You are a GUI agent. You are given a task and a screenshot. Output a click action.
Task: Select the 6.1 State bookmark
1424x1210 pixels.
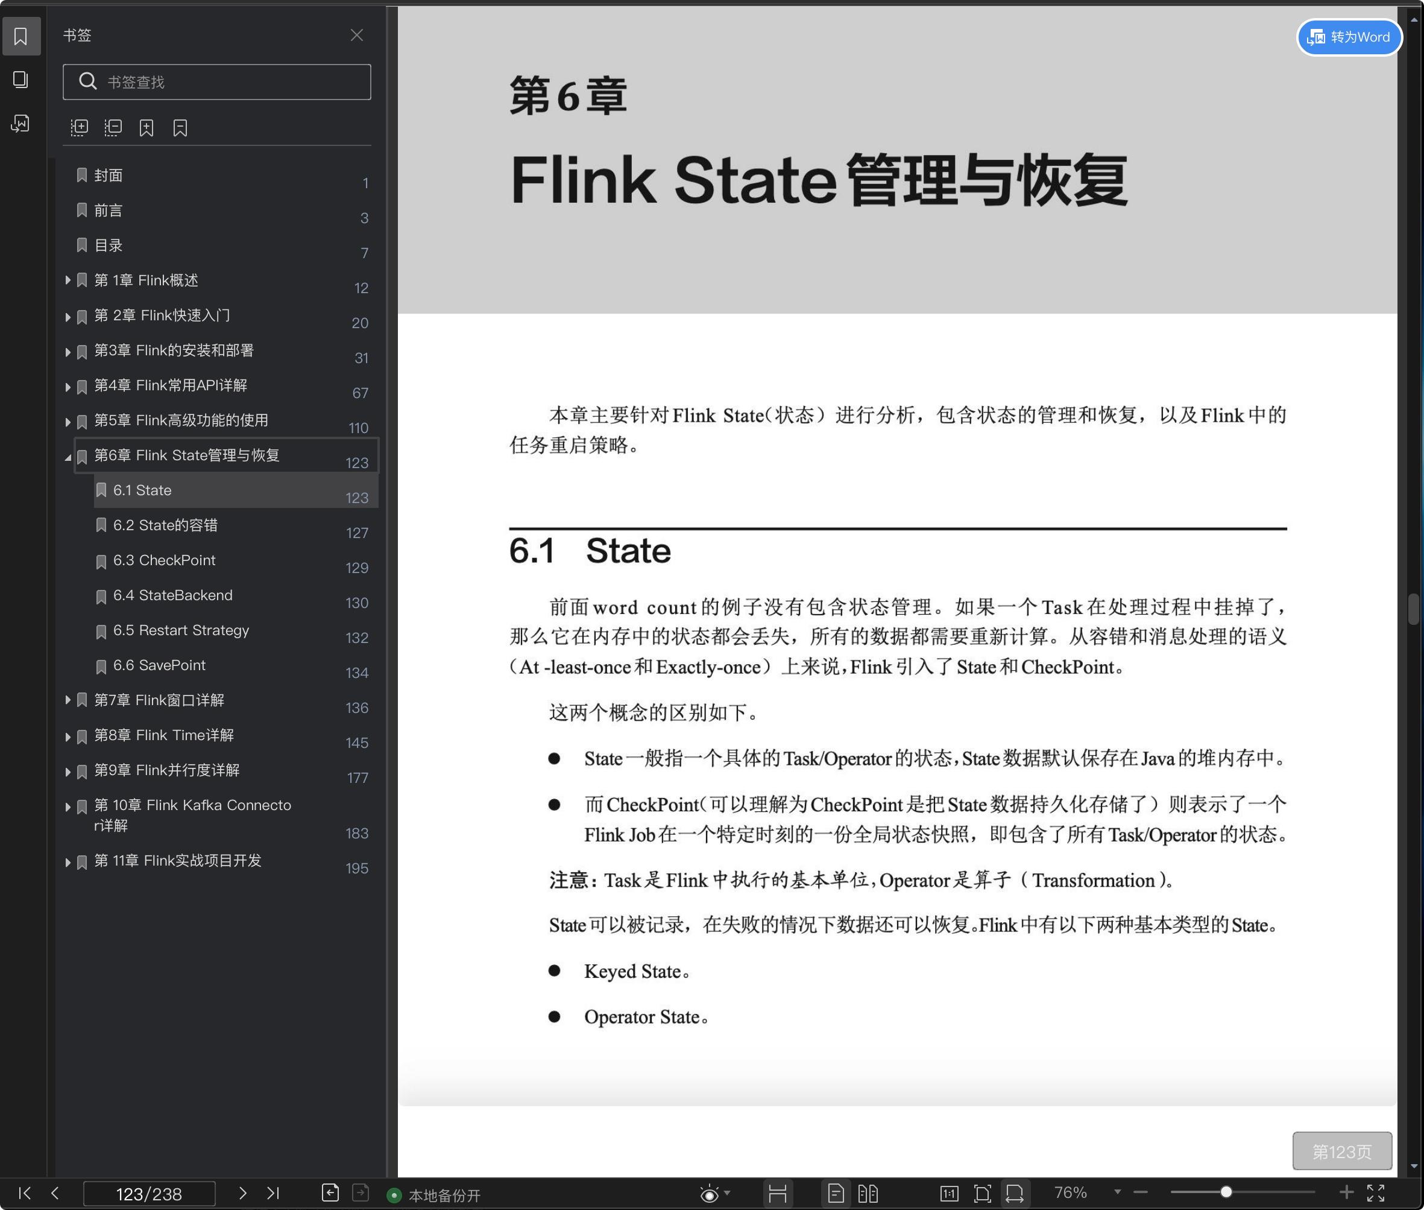click(x=236, y=490)
